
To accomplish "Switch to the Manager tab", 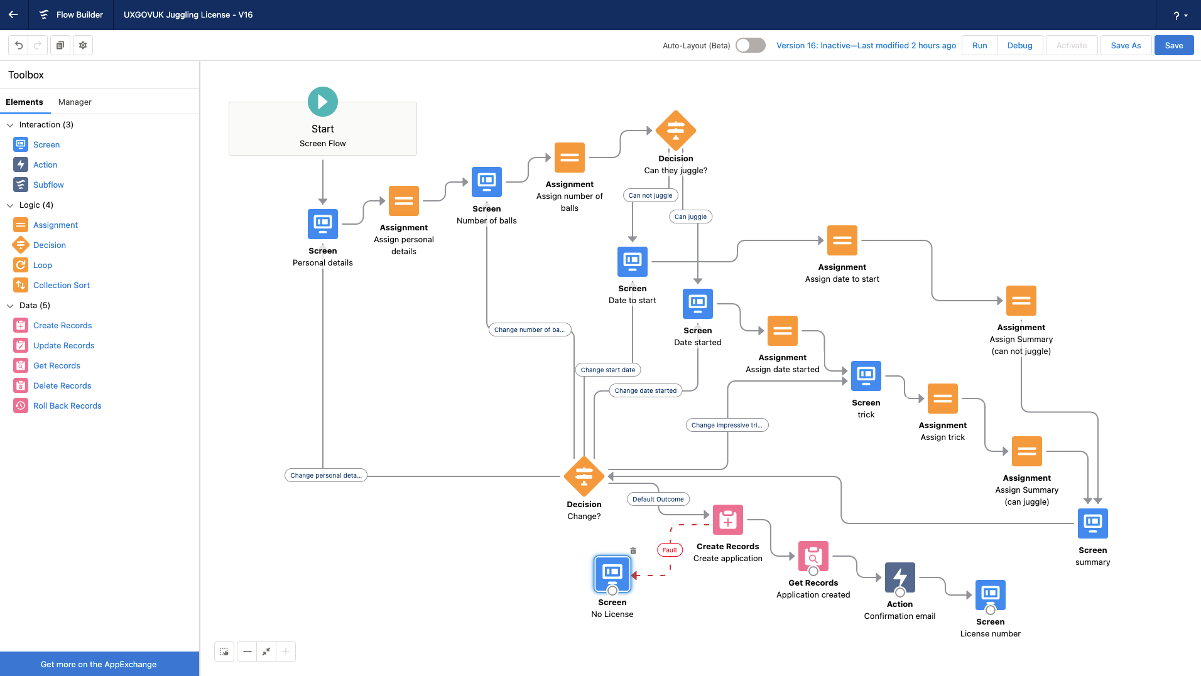I will pyautogui.click(x=75, y=102).
